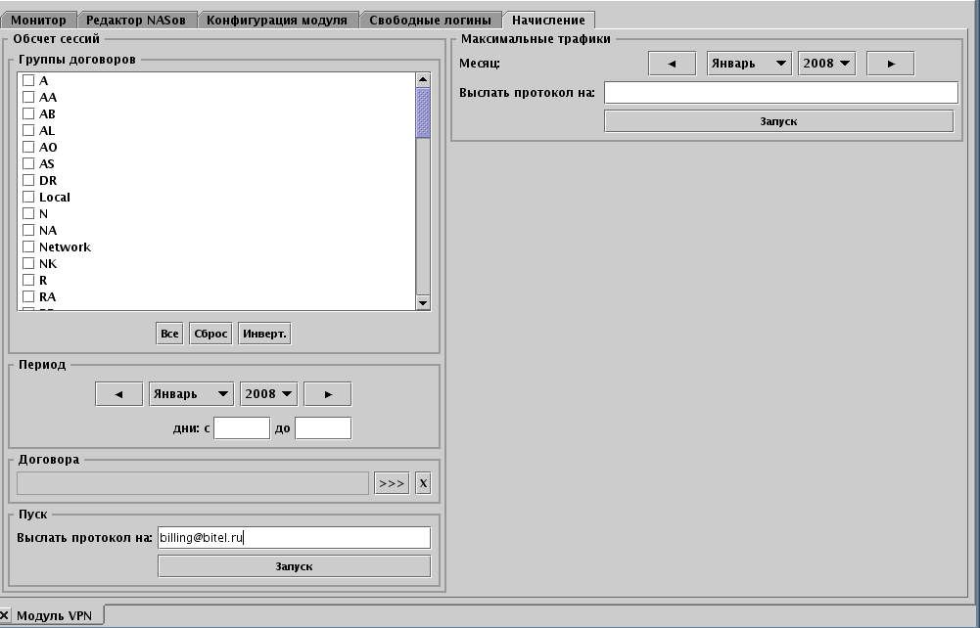
Task: Enable the Network group checkbox
Action: tap(29, 247)
